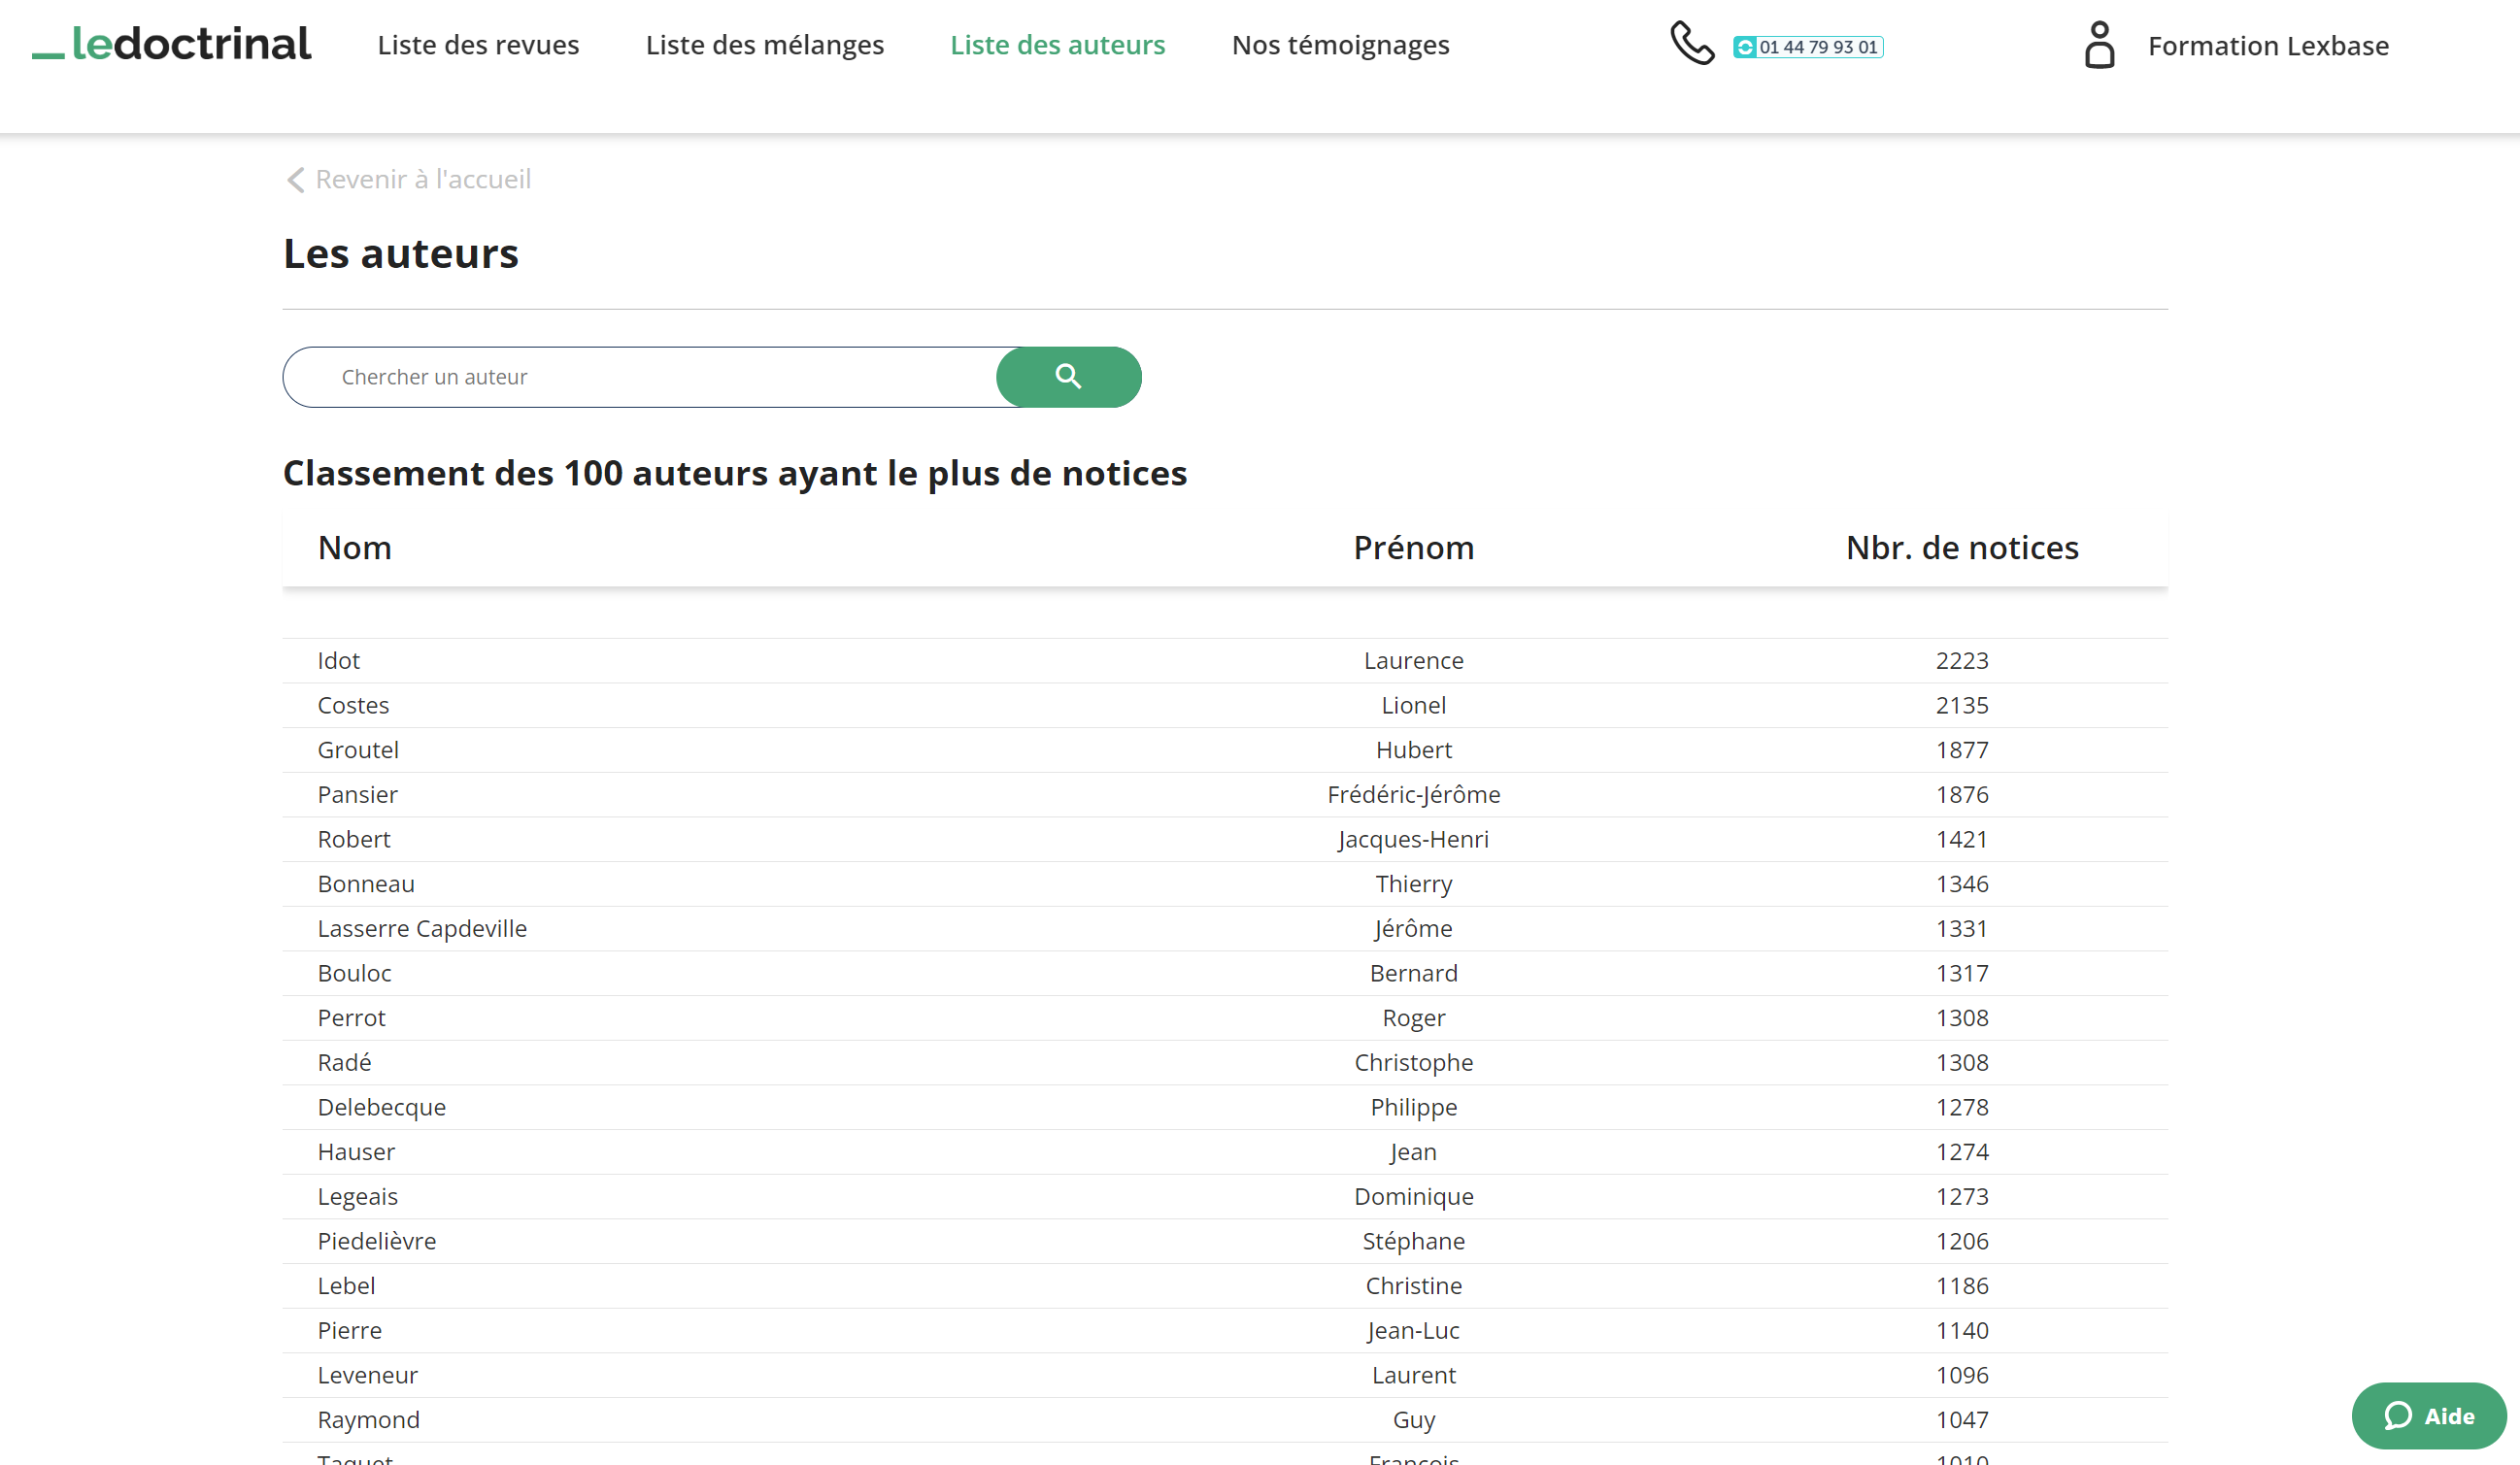Go to Liste des auteurs
Image resolution: width=2520 pixels, height=1465 pixels.
click(x=1057, y=45)
